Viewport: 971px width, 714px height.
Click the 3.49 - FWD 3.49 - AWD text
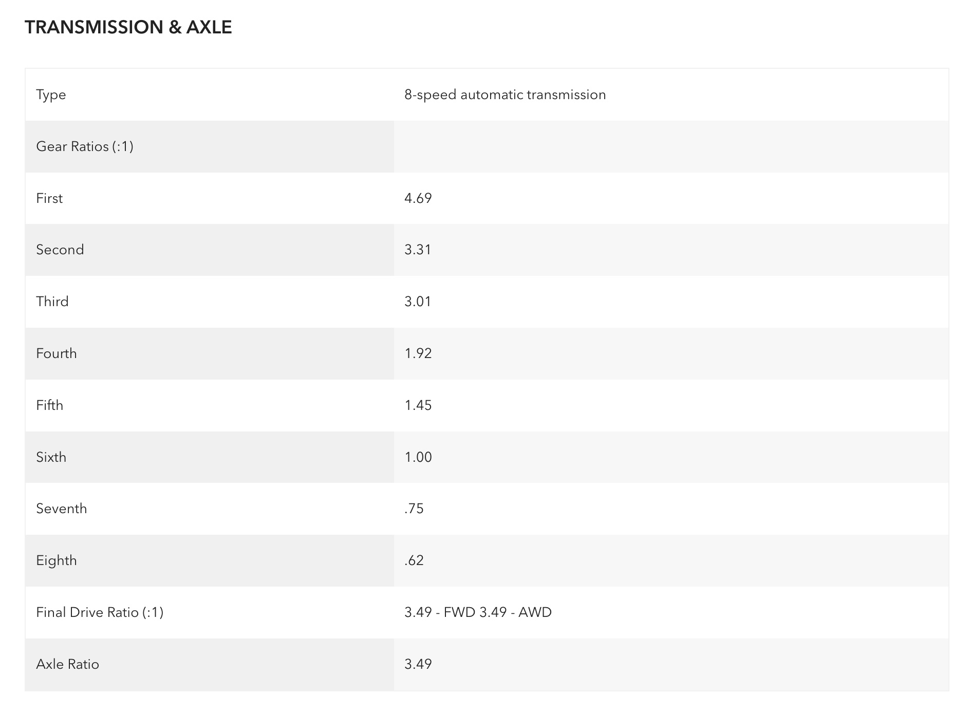[478, 612]
